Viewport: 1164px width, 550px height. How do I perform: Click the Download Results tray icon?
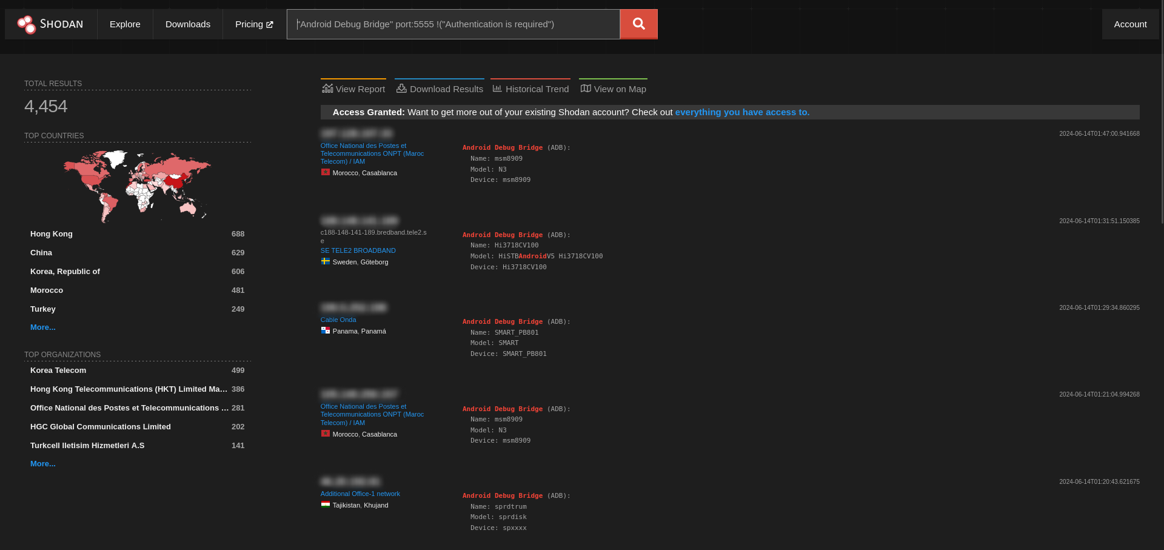401,89
